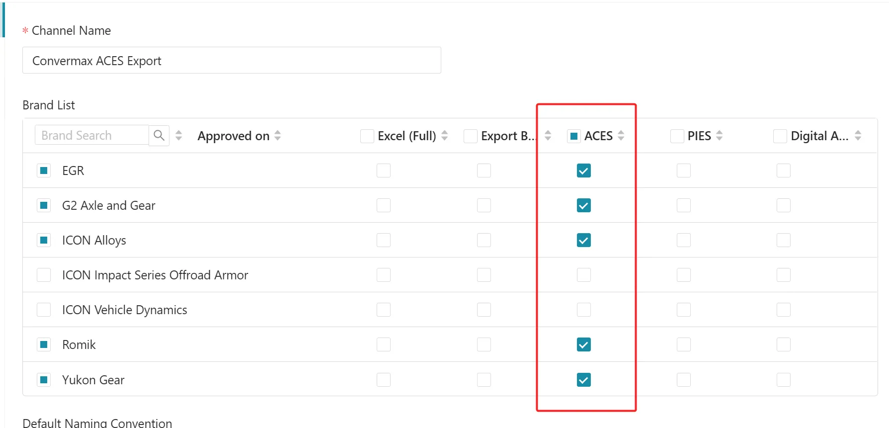This screenshot has width=889, height=428.
Task: Uncheck ACES for EGR brand
Action: 584,171
